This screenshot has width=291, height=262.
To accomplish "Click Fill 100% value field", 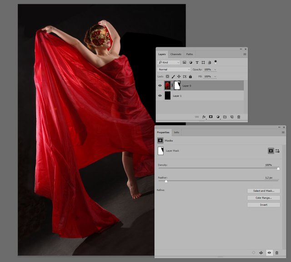I will pos(208,77).
